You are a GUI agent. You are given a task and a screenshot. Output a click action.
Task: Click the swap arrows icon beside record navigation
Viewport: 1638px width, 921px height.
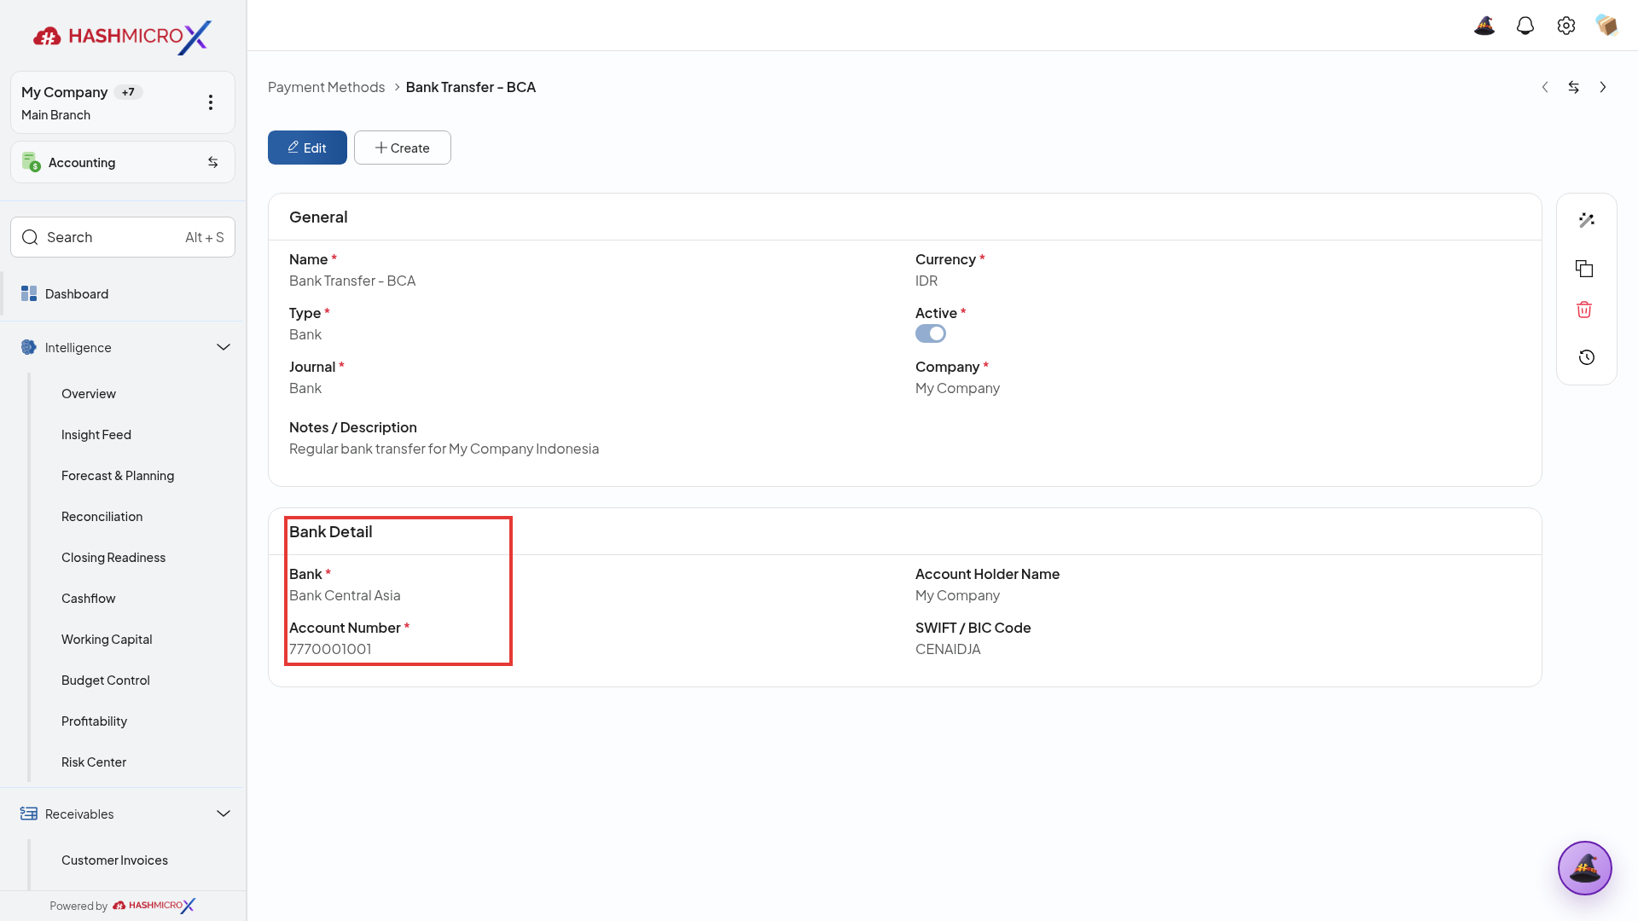click(x=1574, y=87)
